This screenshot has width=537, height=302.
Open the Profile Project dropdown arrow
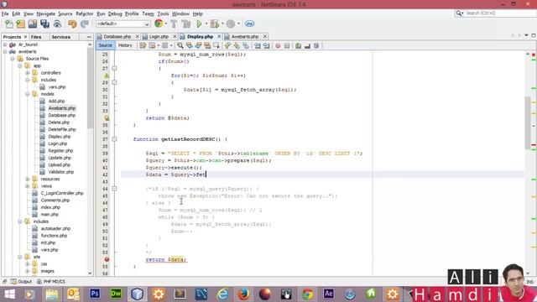point(238,24)
